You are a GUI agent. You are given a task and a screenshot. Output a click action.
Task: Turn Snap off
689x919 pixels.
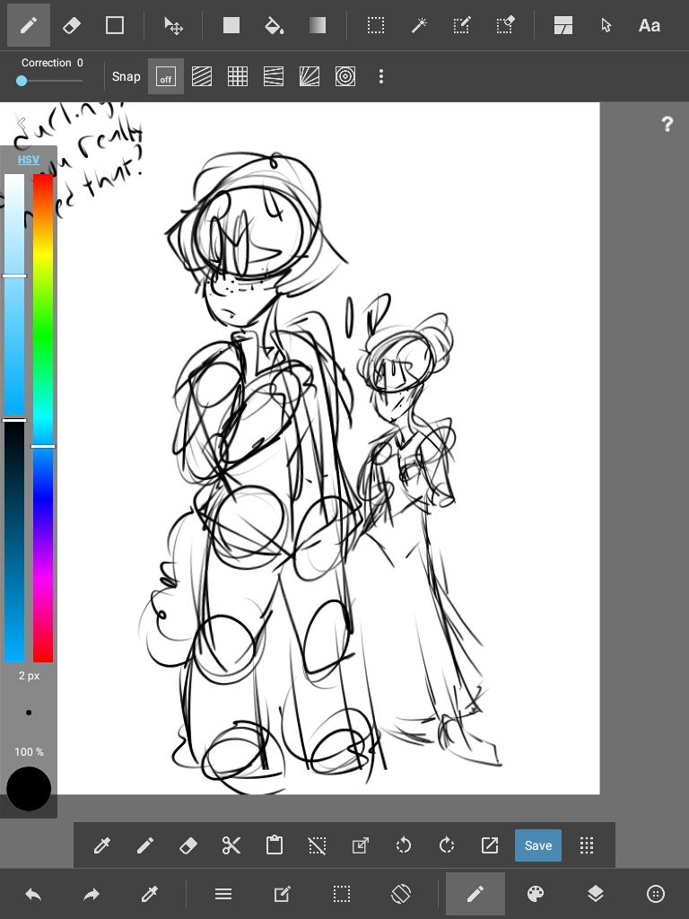click(166, 77)
